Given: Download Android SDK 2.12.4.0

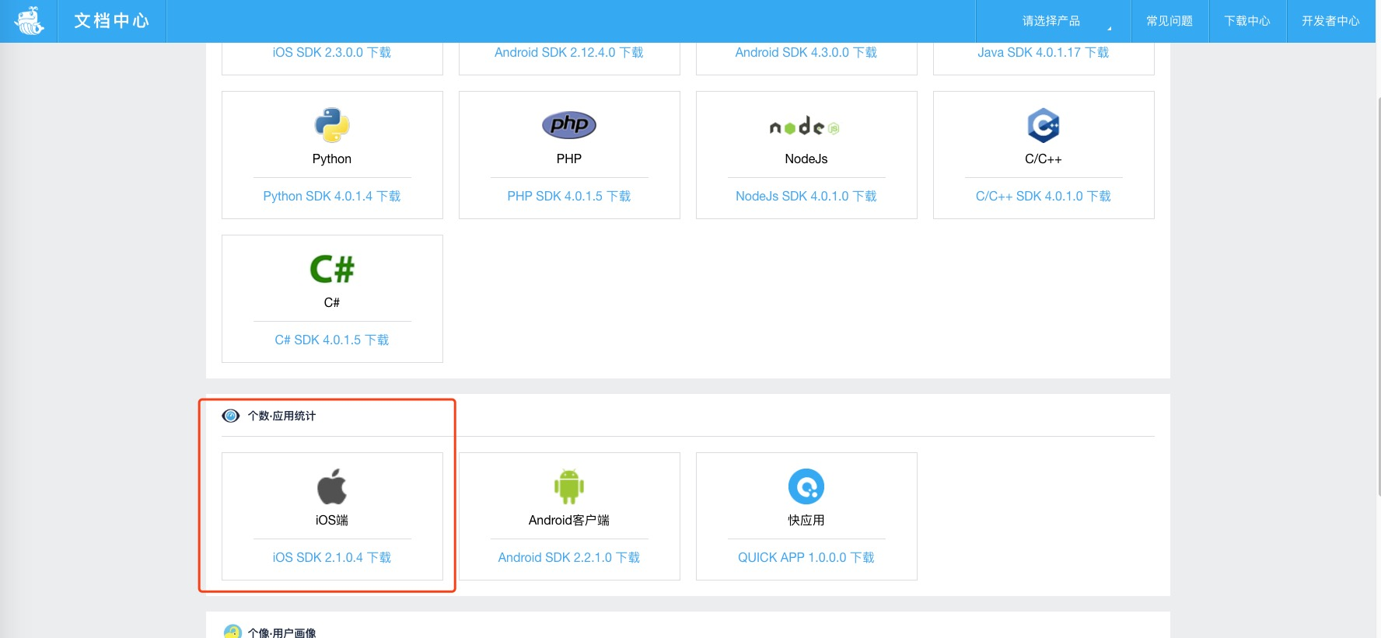Looking at the screenshot, I should (569, 52).
